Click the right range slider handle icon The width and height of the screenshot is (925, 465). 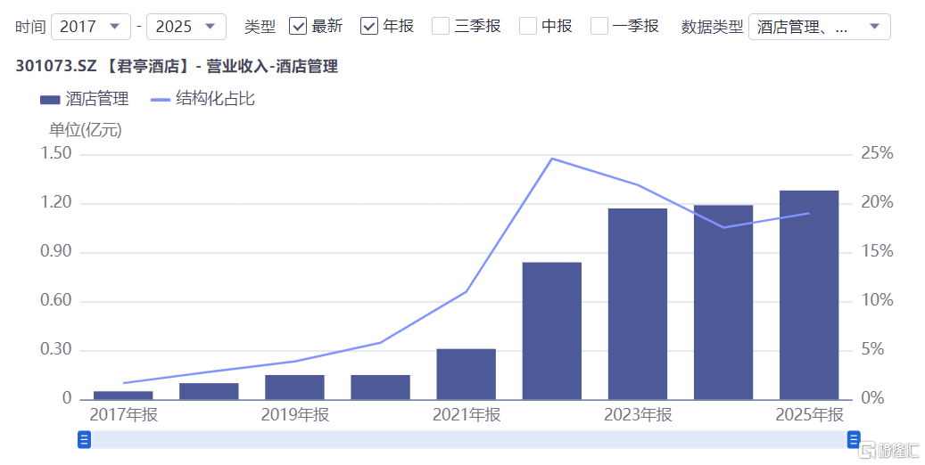[x=854, y=440]
